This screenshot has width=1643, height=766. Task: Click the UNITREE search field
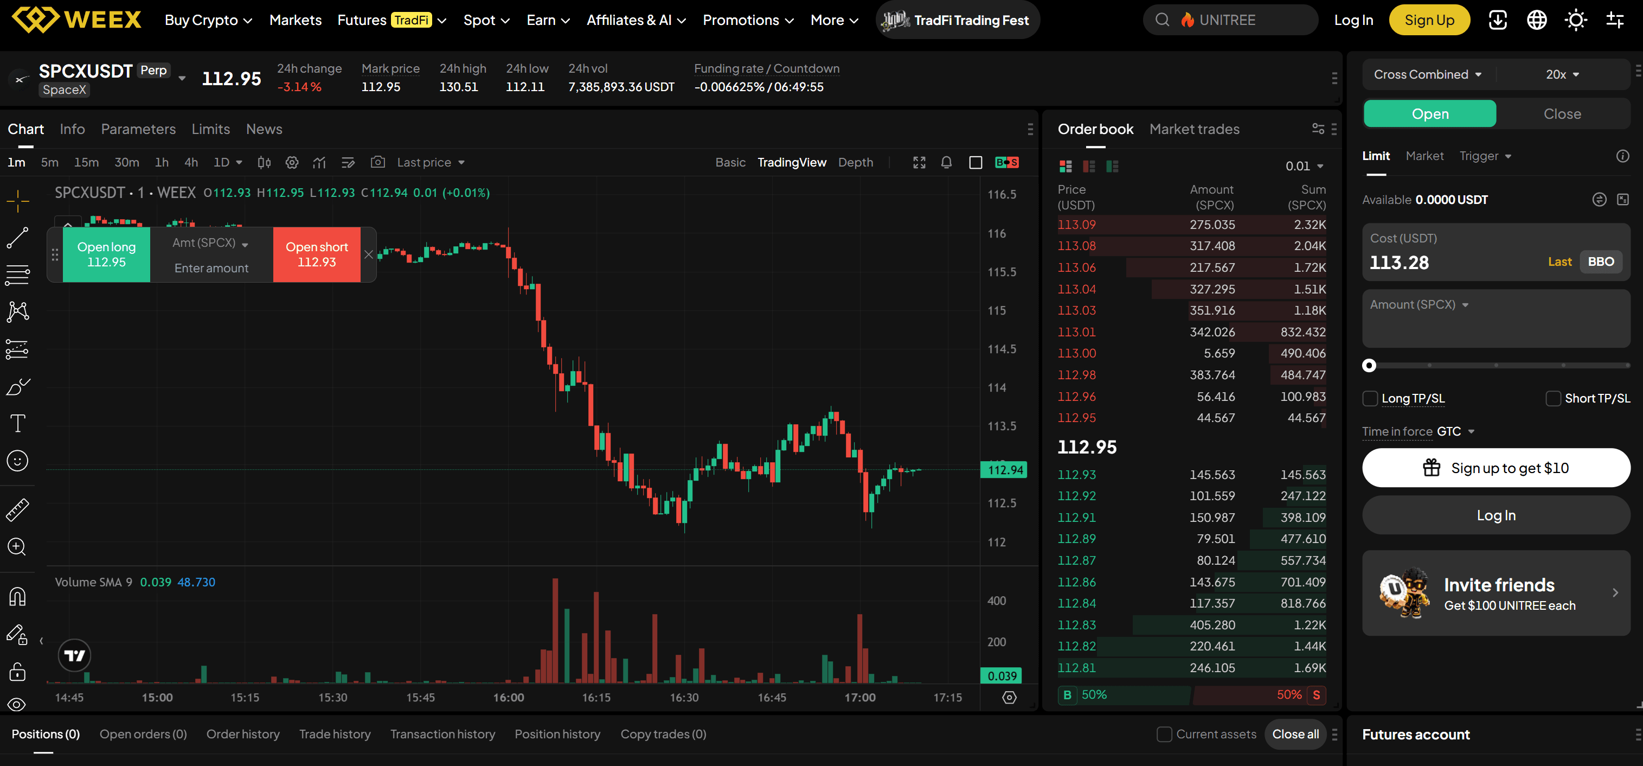coord(1230,20)
